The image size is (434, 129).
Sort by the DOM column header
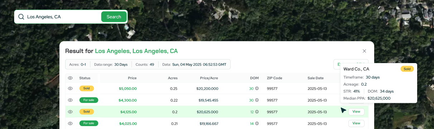pyautogui.click(x=254, y=78)
